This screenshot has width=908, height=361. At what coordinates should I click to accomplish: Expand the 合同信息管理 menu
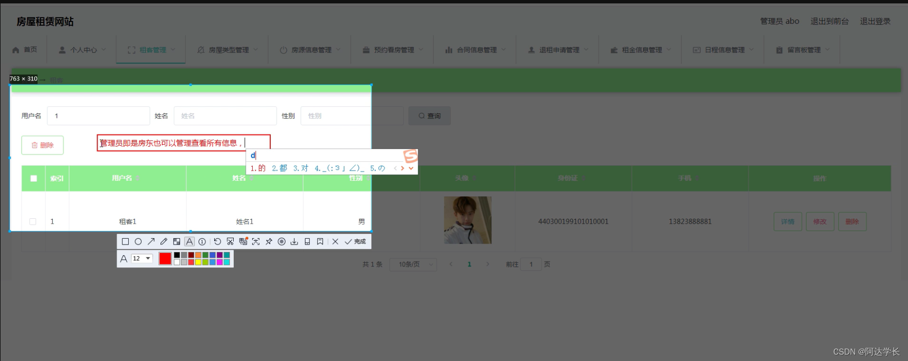tap(475, 50)
